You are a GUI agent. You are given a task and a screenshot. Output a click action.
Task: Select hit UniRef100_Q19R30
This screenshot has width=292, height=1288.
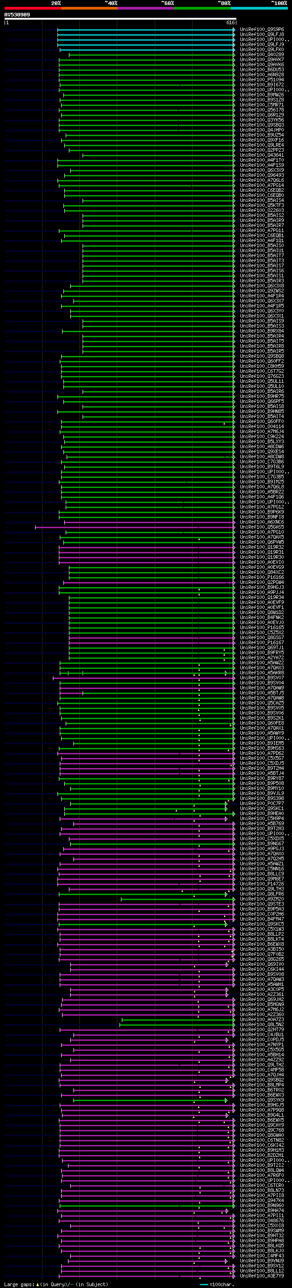(262, 557)
